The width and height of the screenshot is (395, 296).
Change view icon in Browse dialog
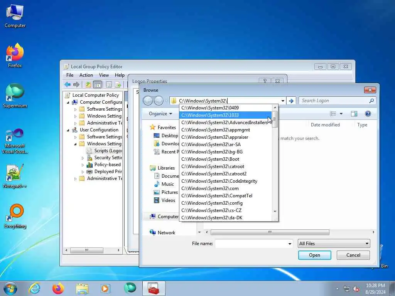(333, 114)
